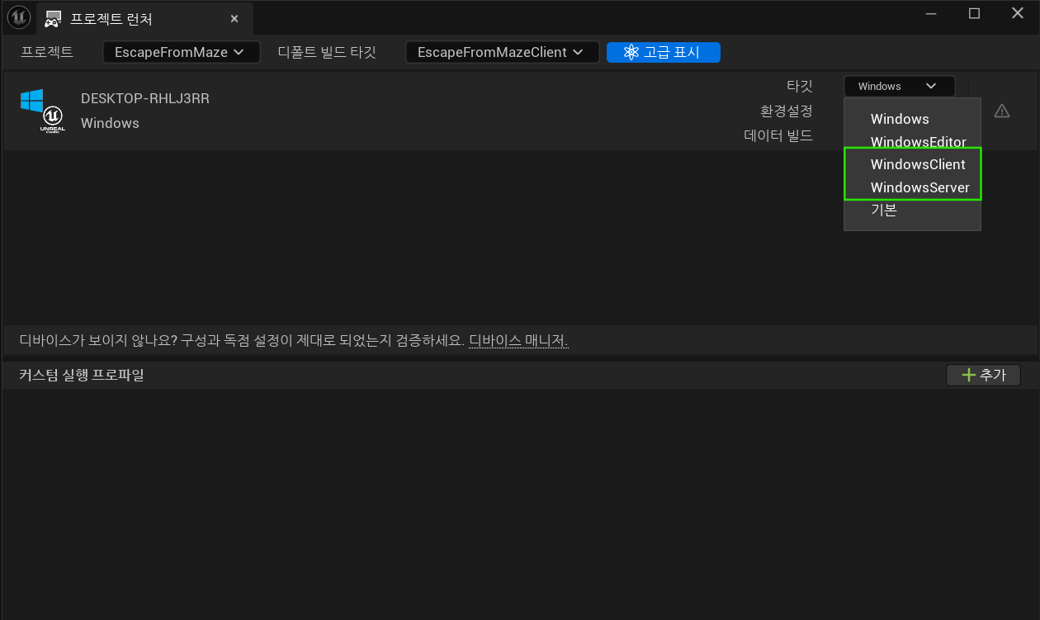Click the Windows platform label under device name
The height and width of the screenshot is (620, 1040).
(x=110, y=123)
